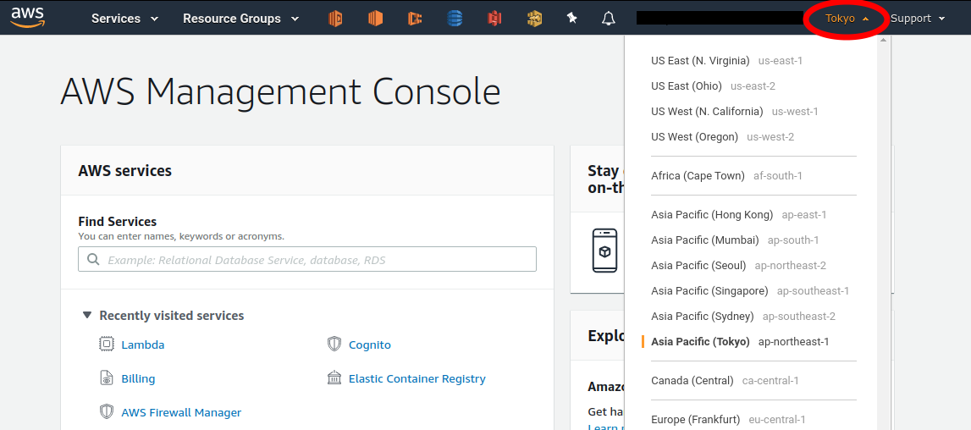Open the Resource Groups menu

[241, 19]
